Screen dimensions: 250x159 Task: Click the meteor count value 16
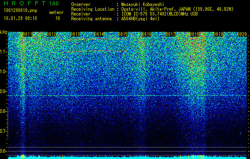click(58, 18)
